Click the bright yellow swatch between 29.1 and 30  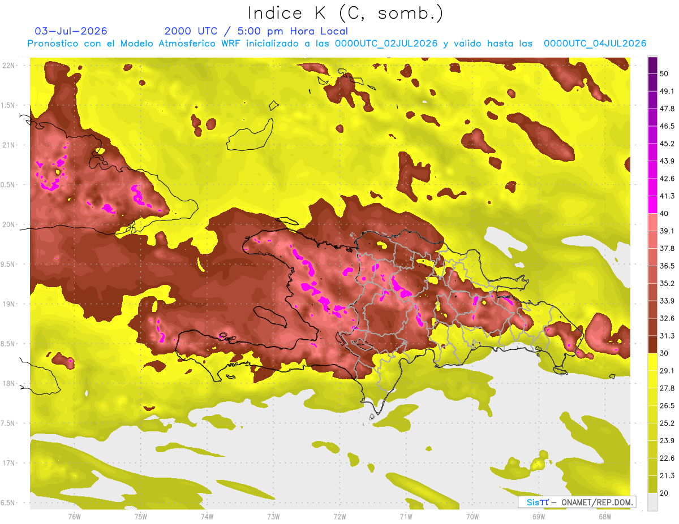[x=652, y=362]
